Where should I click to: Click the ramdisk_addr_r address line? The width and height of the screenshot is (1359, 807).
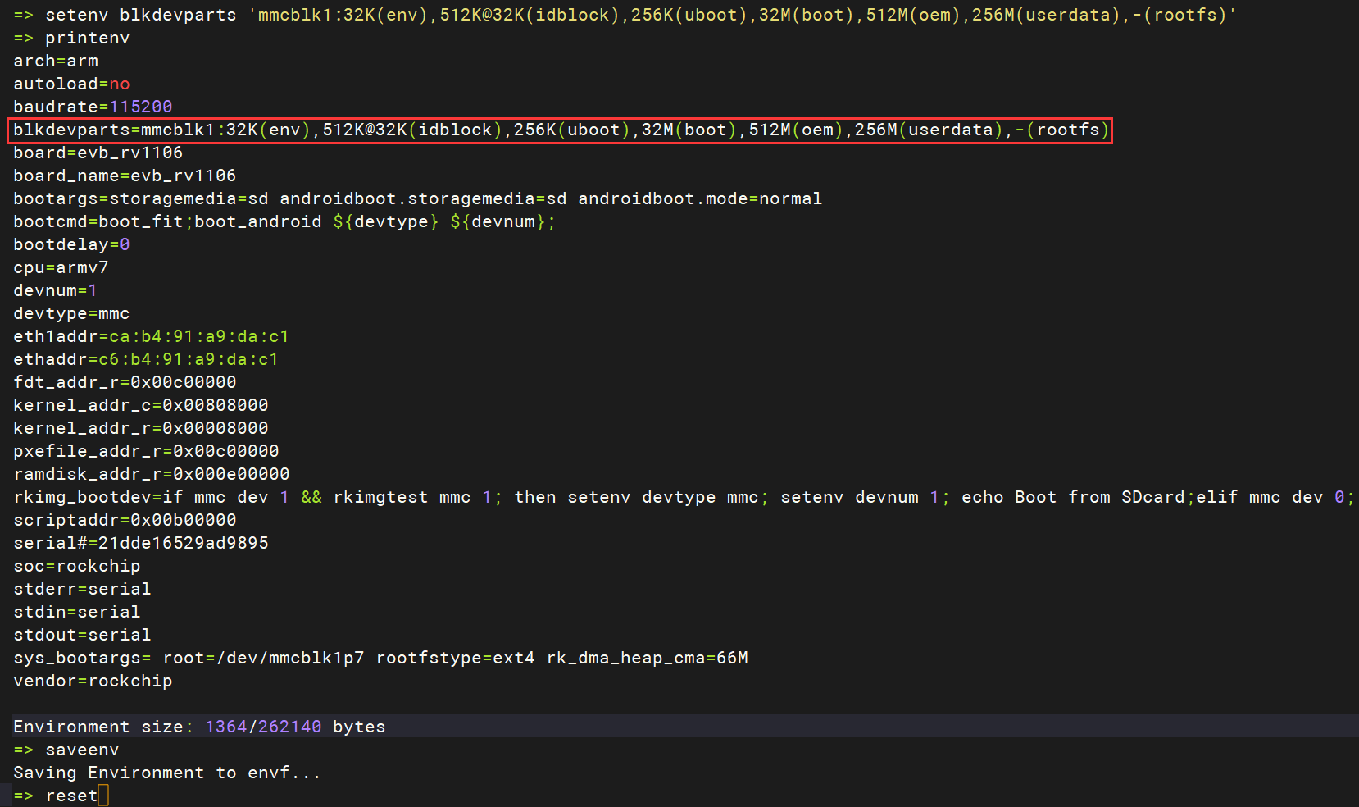click(152, 474)
